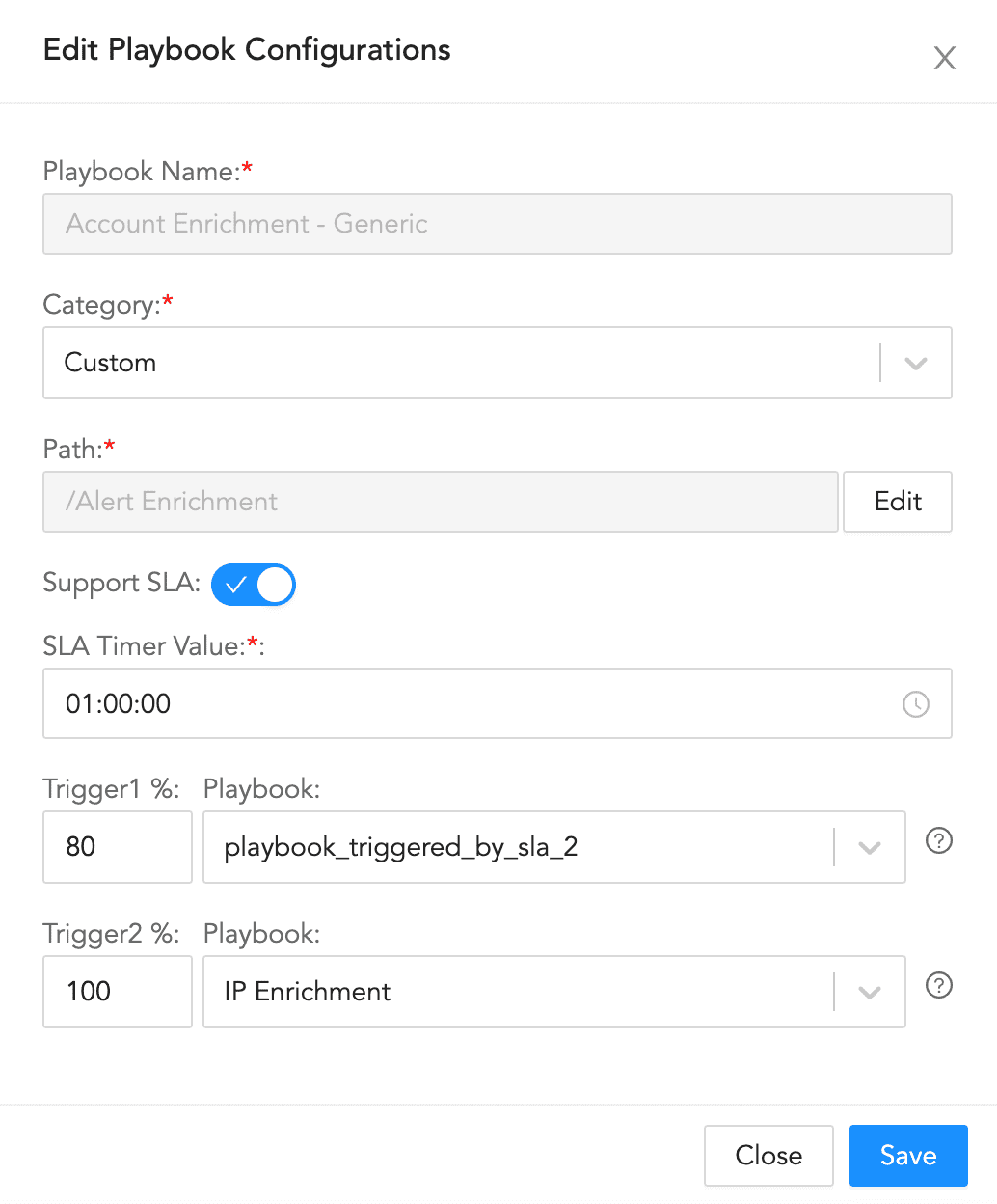Open the time picker via clock icon
Image resolution: width=997 pixels, height=1204 pixels.
point(915,704)
